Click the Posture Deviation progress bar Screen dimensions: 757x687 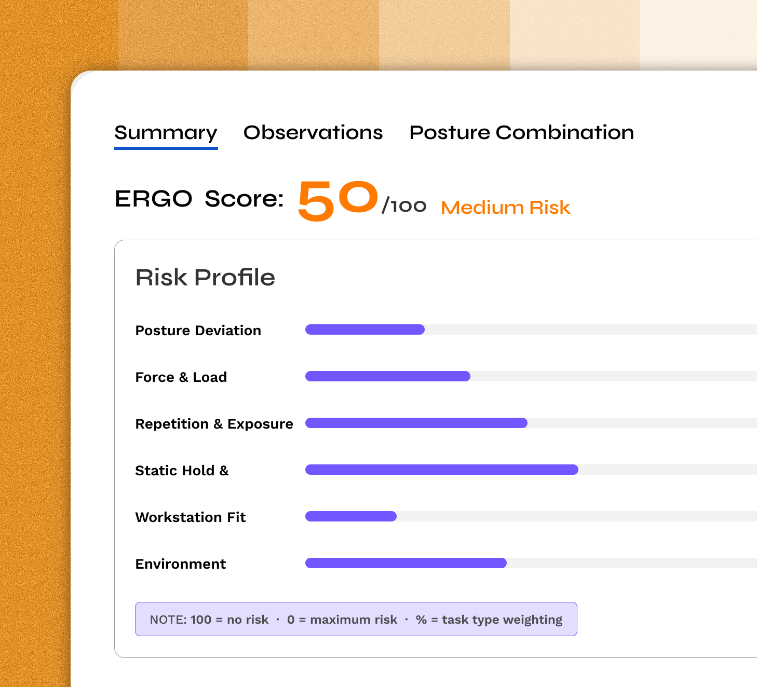click(x=531, y=329)
